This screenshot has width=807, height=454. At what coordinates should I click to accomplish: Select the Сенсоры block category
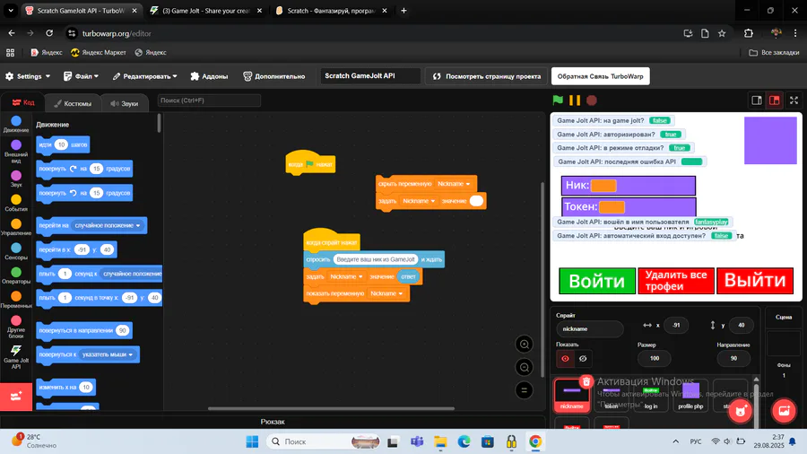tap(16, 252)
